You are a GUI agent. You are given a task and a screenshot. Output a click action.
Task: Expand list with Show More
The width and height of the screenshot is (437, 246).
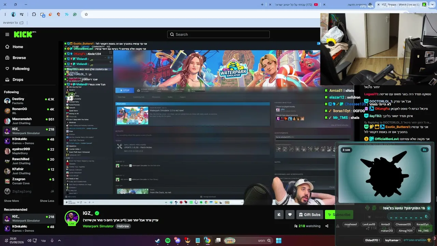11,201
